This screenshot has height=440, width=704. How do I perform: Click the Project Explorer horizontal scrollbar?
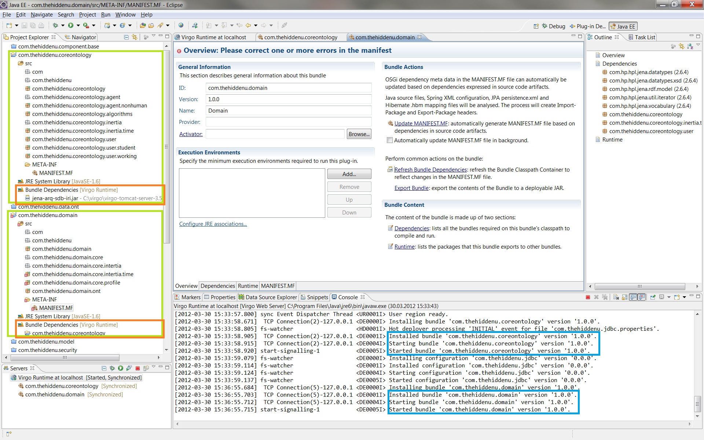(65, 357)
